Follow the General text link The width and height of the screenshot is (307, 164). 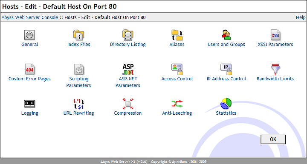click(29, 45)
